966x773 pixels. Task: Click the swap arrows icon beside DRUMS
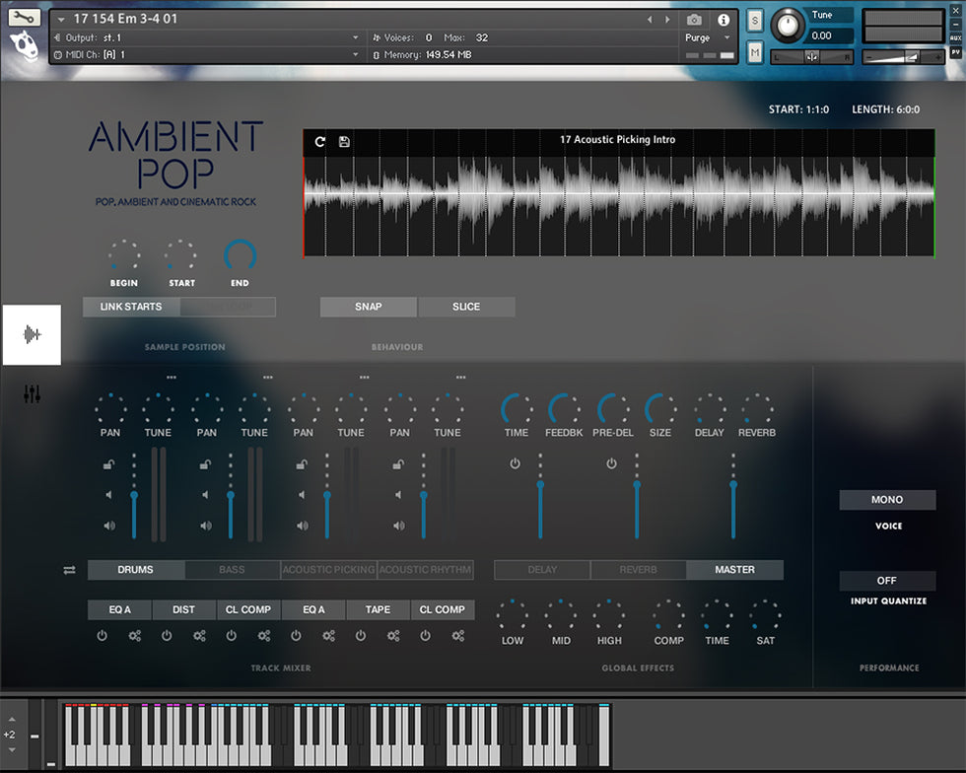coord(69,570)
